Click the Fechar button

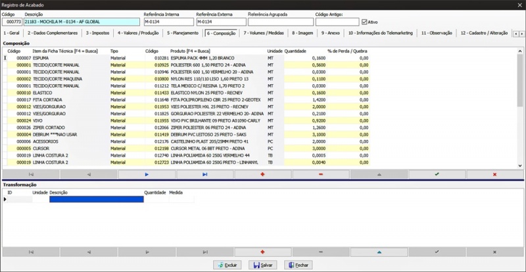point(299,265)
